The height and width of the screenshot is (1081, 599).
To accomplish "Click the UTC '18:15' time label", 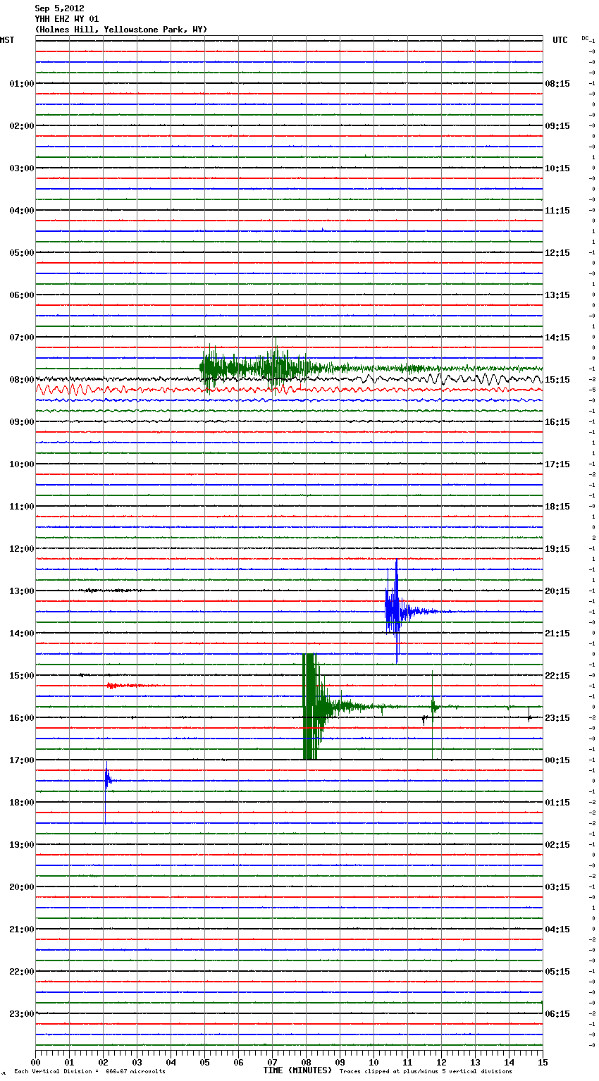I will click(557, 507).
